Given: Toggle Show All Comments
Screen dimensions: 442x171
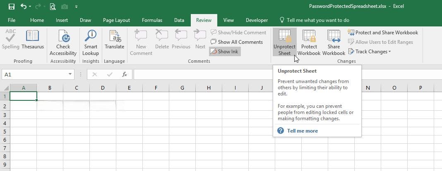Looking at the screenshot, I should 236,42.
